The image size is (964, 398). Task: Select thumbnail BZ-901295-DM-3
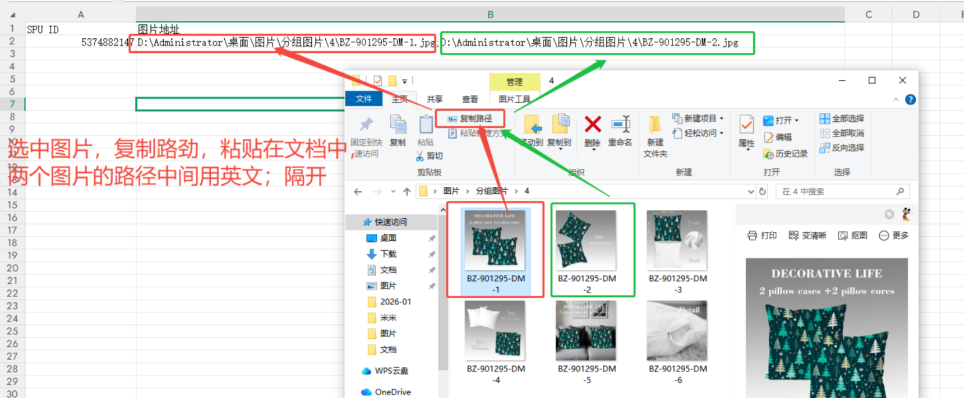pyautogui.click(x=678, y=251)
